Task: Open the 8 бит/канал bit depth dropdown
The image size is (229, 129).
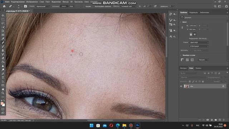Action: [x=199, y=46]
